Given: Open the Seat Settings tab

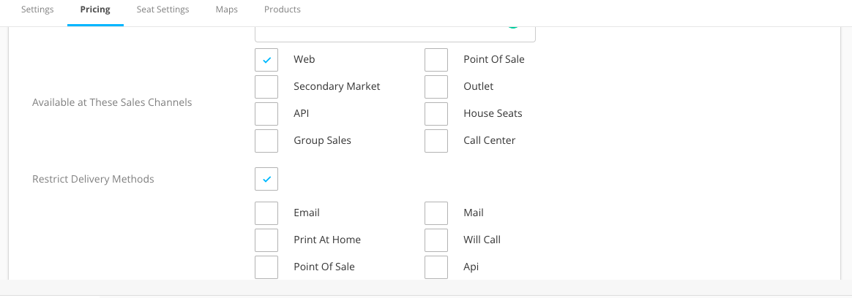Looking at the screenshot, I should 163,9.
